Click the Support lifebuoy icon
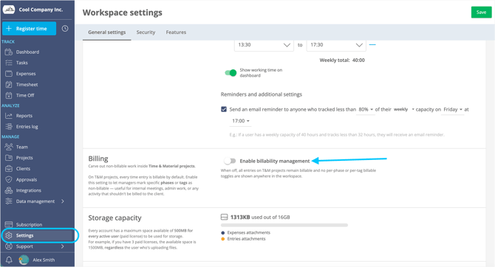Screen dimensions: 495x267 pyautogui.click(x=9, y=246)
